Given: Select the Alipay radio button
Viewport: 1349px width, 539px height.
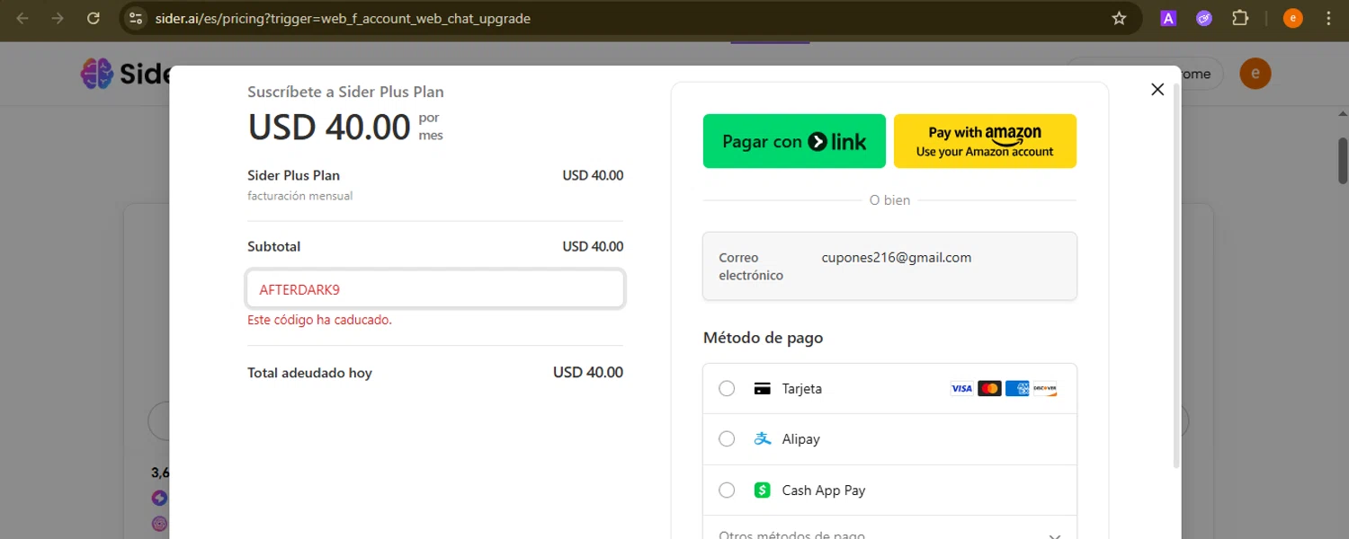Looking at the screenshot, I should pyautogui.click(x=727, y=439).
